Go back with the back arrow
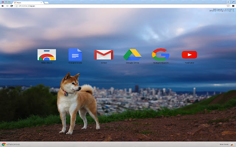This screenshot has height=147, width=236. click(x=3, y=6)
